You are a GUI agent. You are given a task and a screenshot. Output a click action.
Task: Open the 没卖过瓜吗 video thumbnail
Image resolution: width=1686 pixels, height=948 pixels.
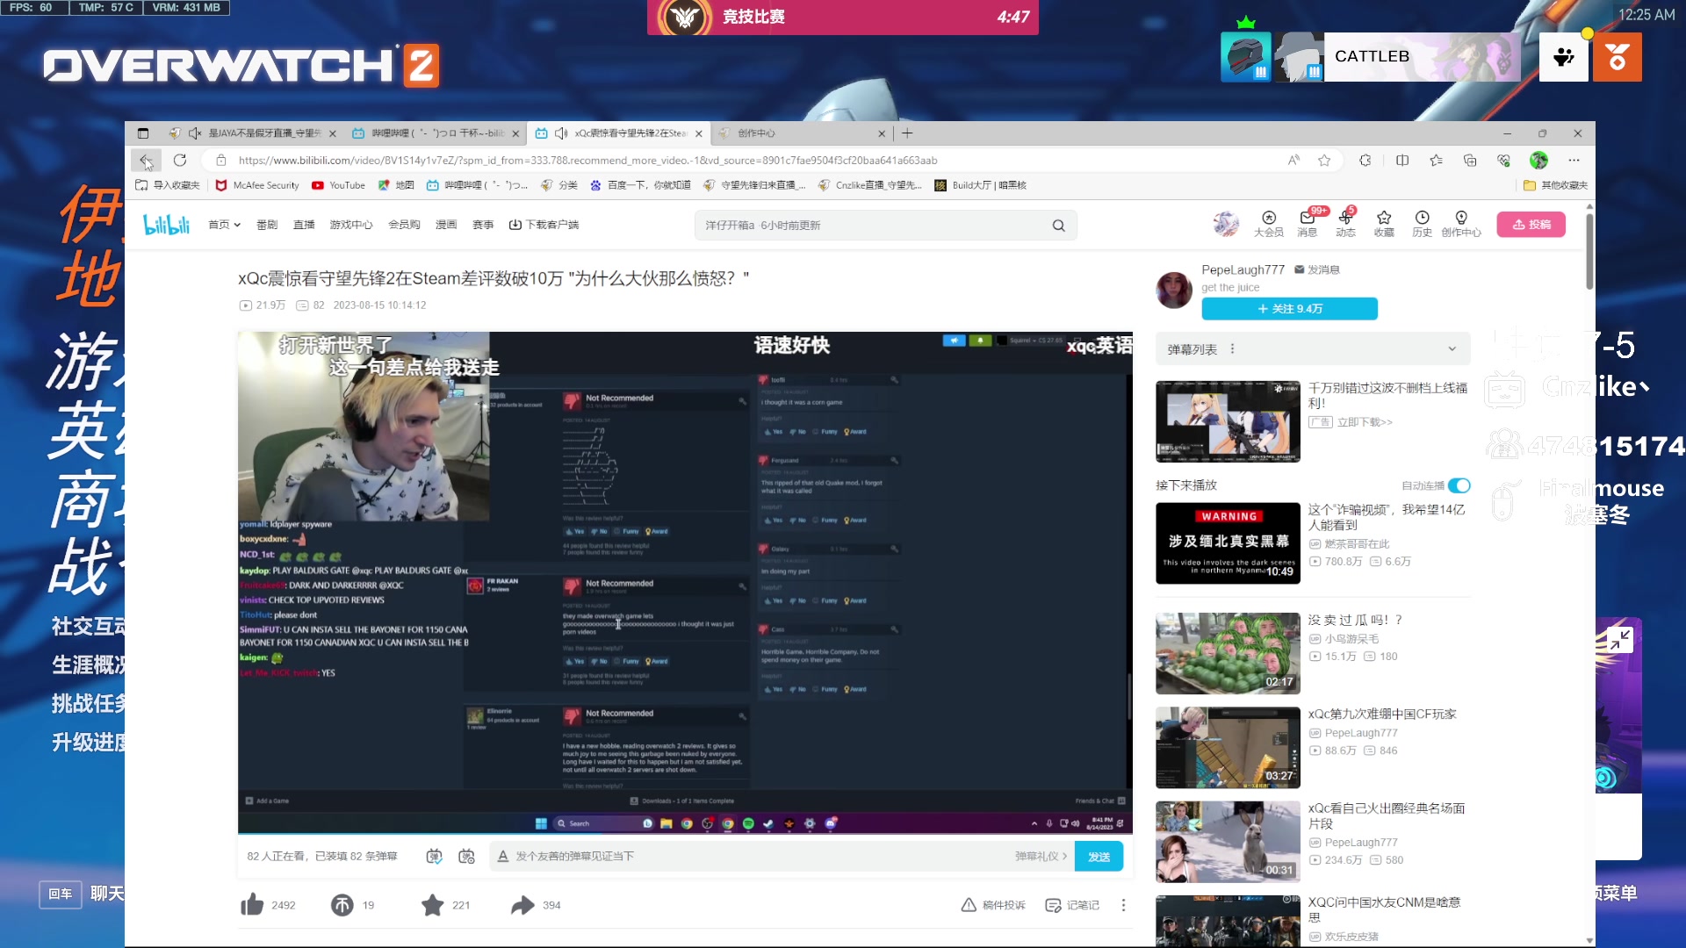click(1228, 654)
